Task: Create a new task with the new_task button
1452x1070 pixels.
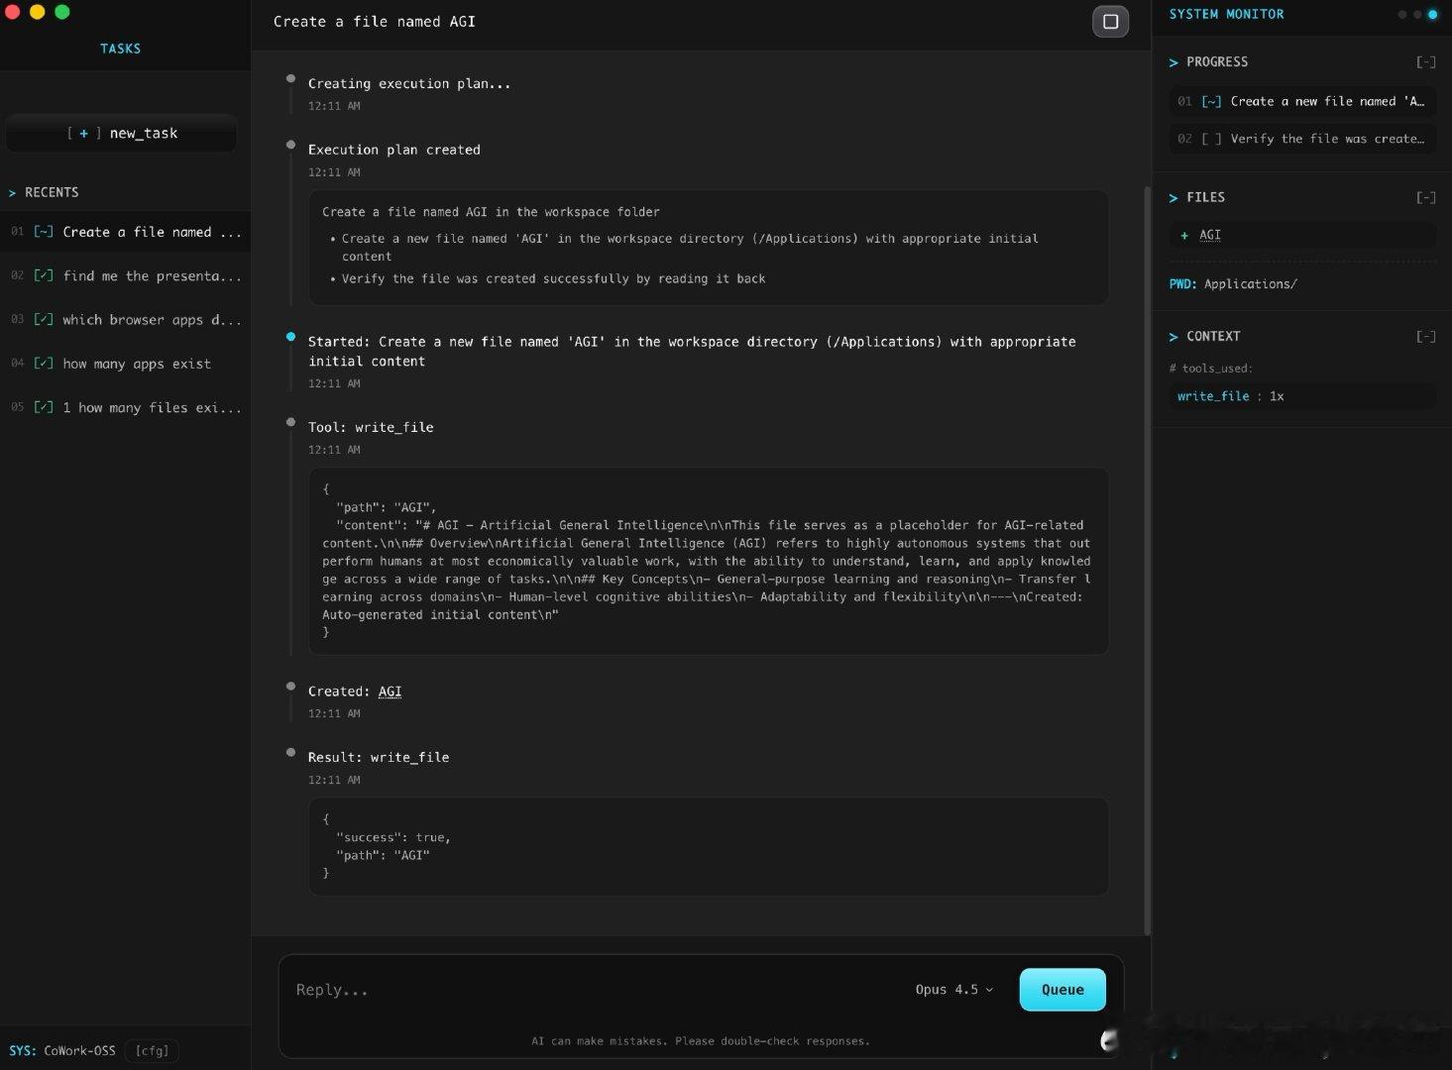Action: (121, 133)
